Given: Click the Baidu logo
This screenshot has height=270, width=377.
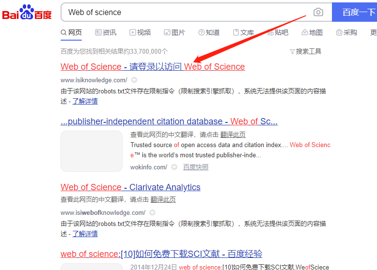Looking at the screenshot, I should tap(27, 12).
